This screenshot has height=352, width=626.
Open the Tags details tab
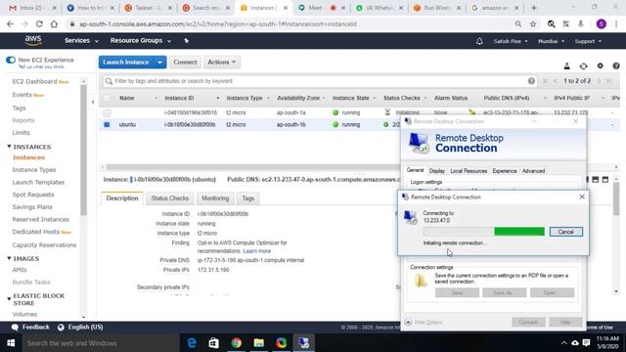(x=247, y=198)
